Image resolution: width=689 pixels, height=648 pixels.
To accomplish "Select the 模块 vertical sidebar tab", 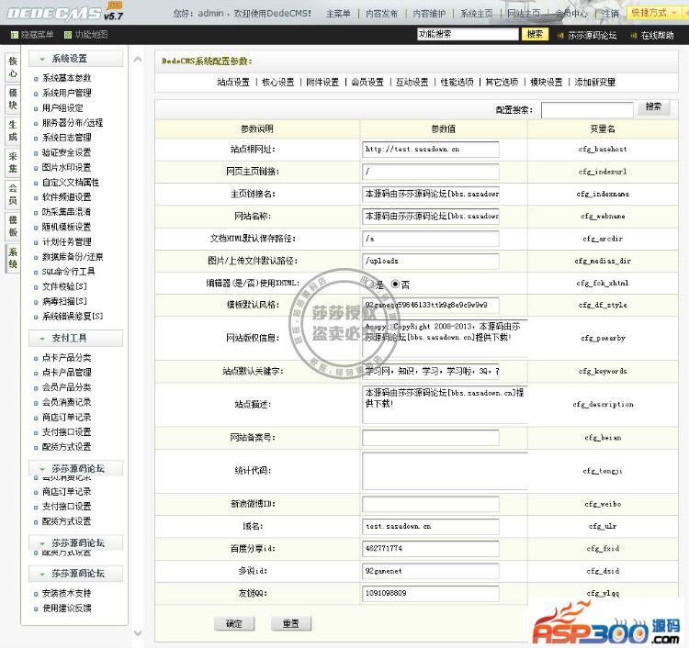I will (x=13, y=99).
